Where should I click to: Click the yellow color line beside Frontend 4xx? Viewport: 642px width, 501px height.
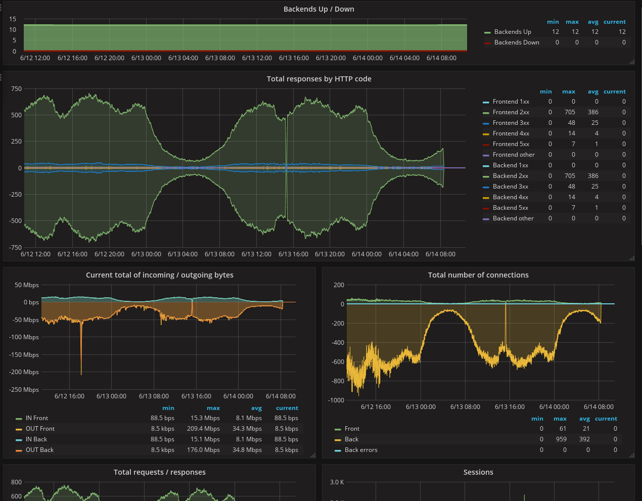pos(486,134)
